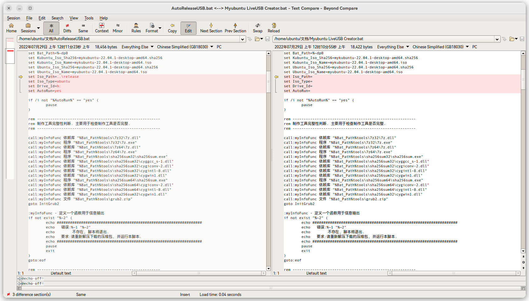Browse for file with left folder icon
529x301 pixels.
[x=257, y=39]
